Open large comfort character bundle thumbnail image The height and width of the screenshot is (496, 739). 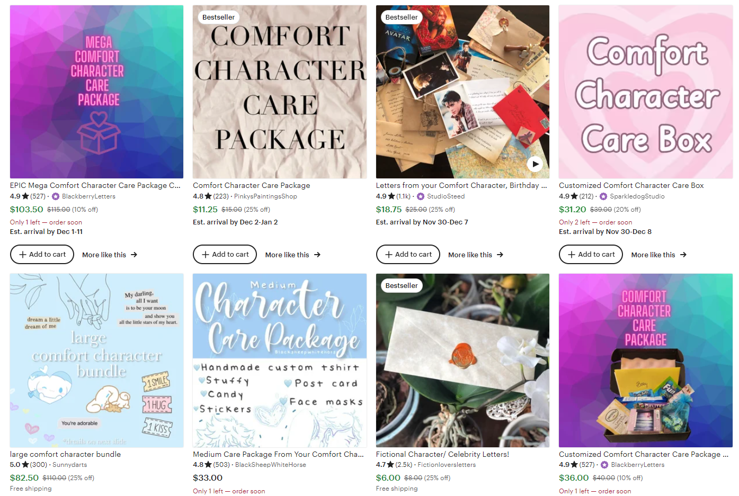[97, 360]
